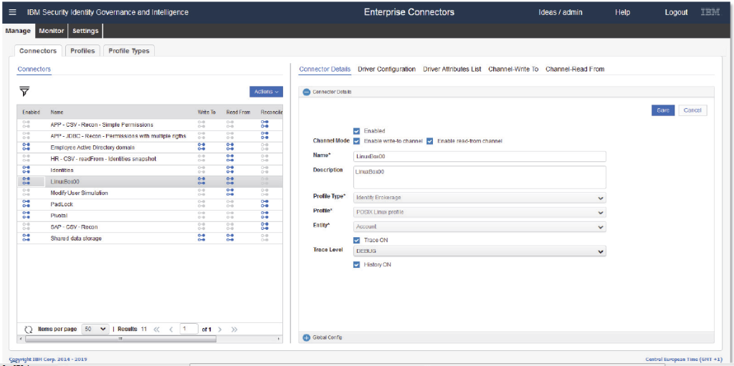The width and height of the screenshot is (734, 366).
Task: Switch to Driver Attributes List tab
Action: [452, 69]
